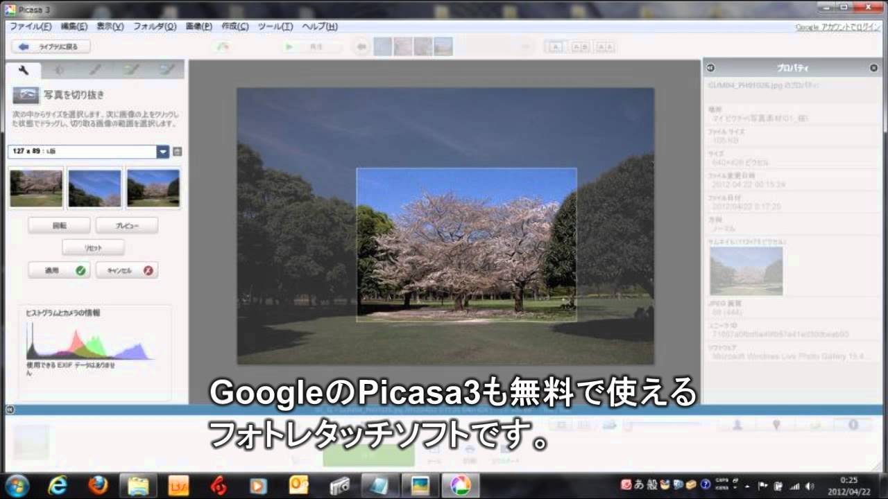The image size is (888, 499).
Task: Expand the crop size dropdown arrow
Action: pos(162,152)
